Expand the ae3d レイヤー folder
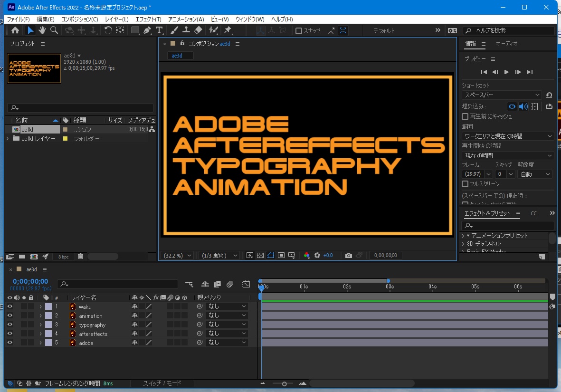The image size is (561, 392). point(8,139)
